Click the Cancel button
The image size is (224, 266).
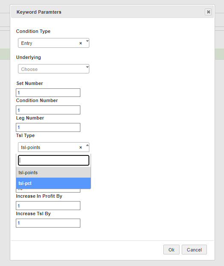194,249
